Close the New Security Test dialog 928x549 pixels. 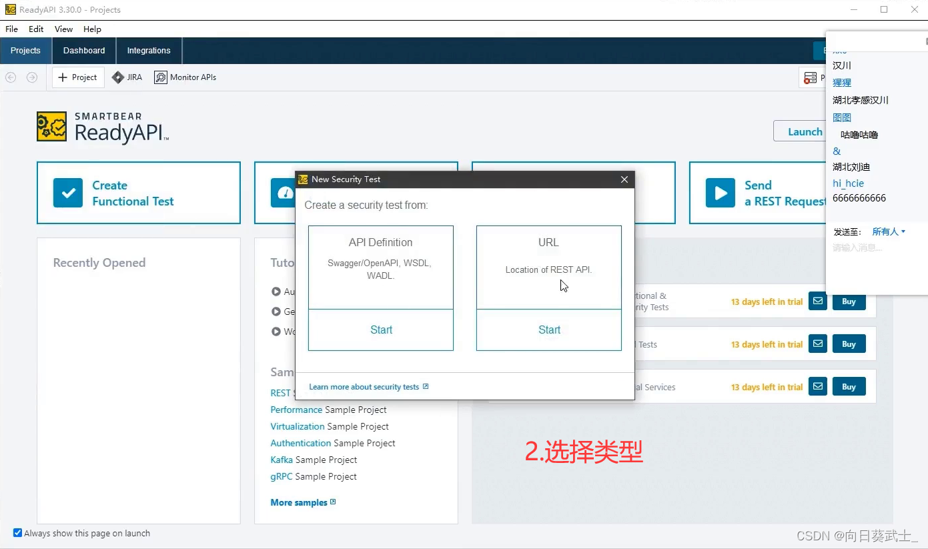[624, 179]
